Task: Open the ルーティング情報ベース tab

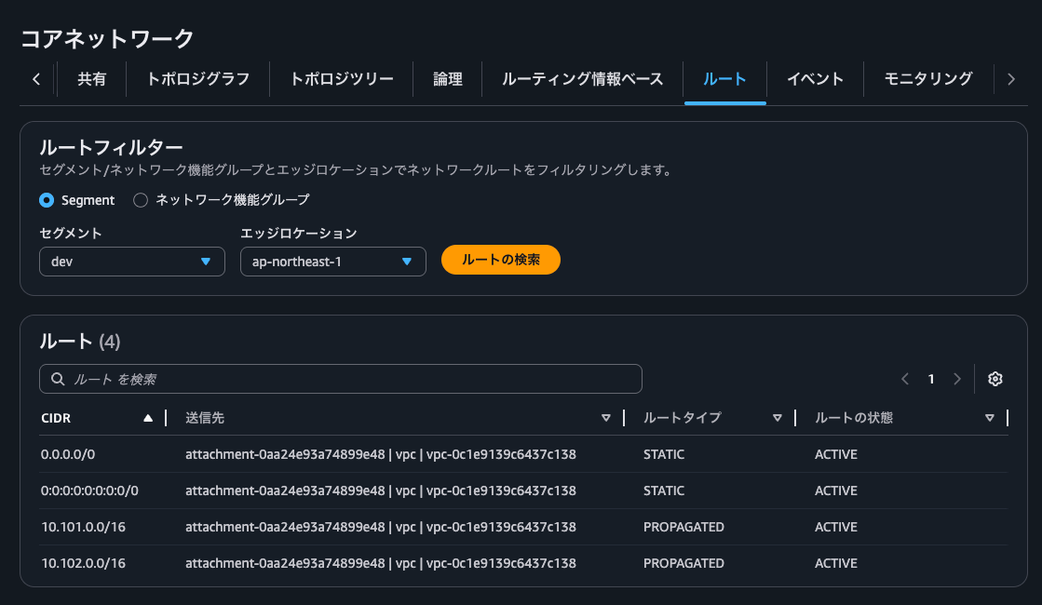Action: [x=582, y=79]
